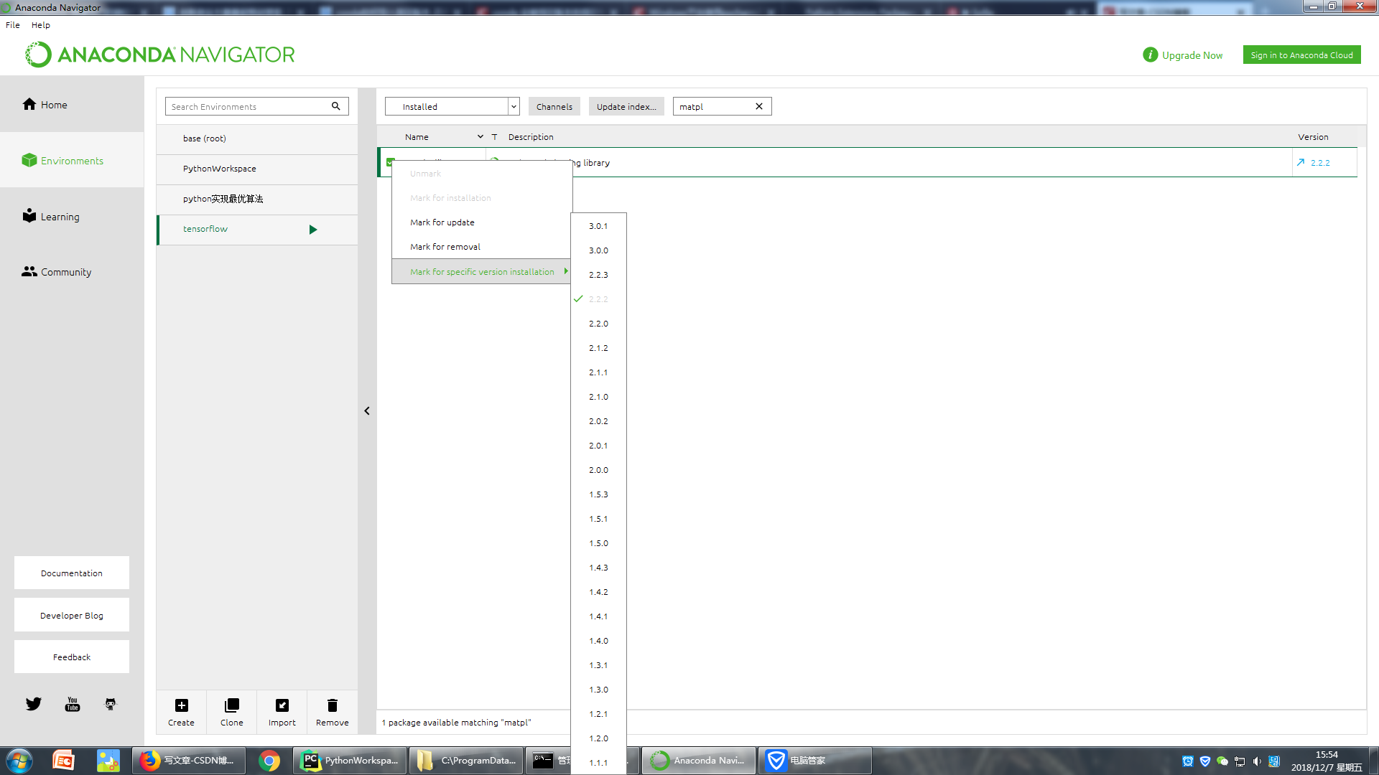Open the YouTube icon link

73,704
